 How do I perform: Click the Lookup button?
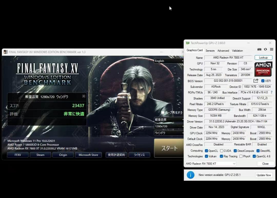tap(263, 58)
